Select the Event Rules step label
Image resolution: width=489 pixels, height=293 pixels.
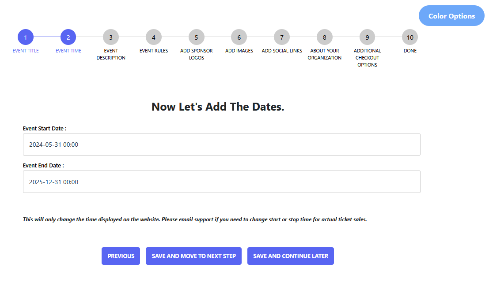pos(154,51)
